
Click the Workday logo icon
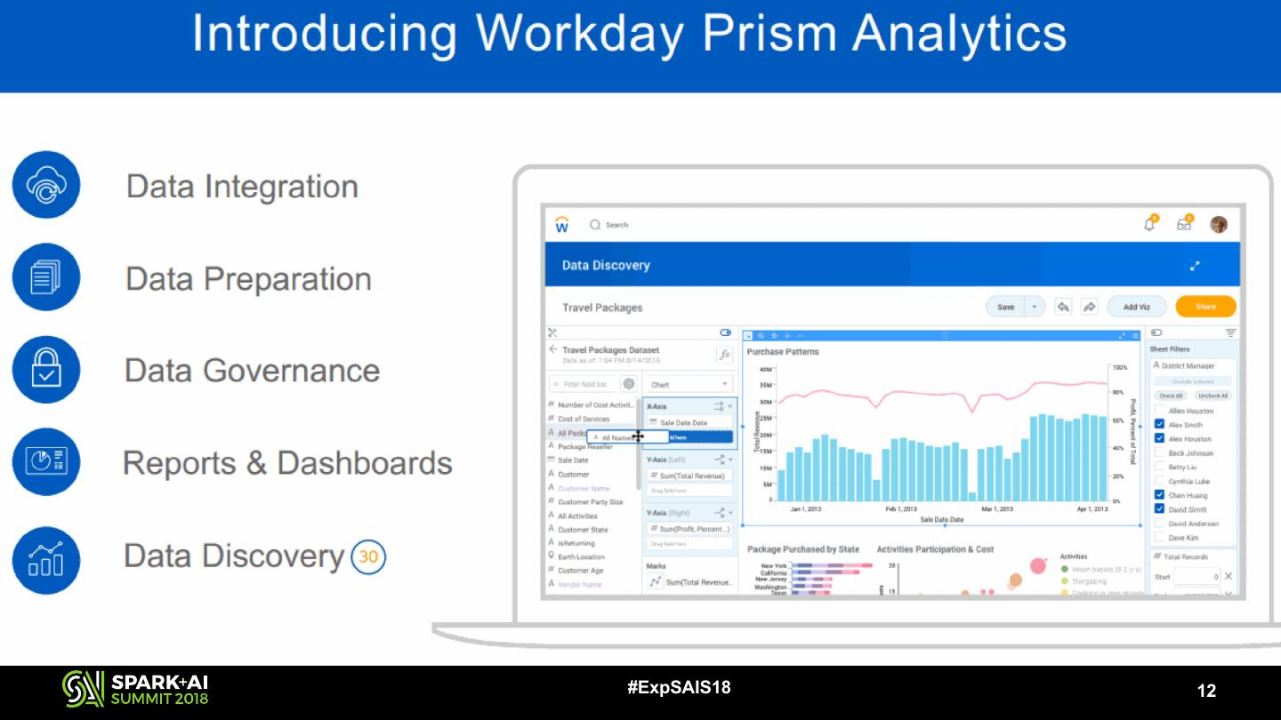[561, 225]
